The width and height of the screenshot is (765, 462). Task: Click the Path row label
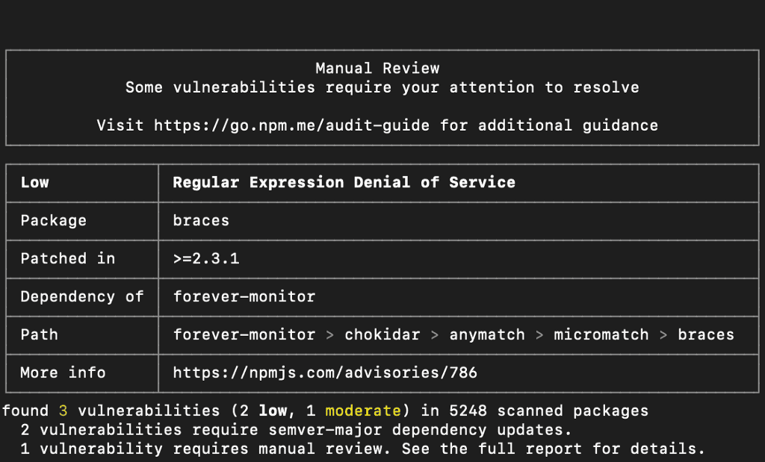tap(40, 335)
